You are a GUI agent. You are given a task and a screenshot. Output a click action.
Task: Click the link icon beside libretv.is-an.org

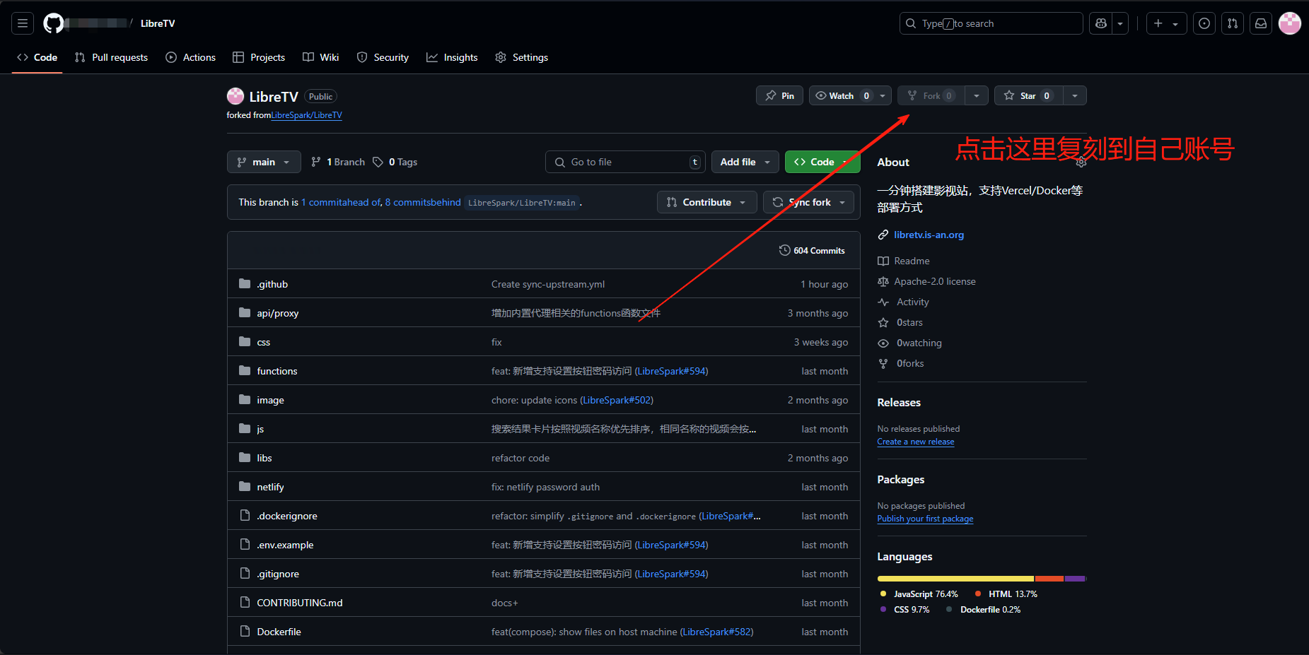(x=883, y=235)
